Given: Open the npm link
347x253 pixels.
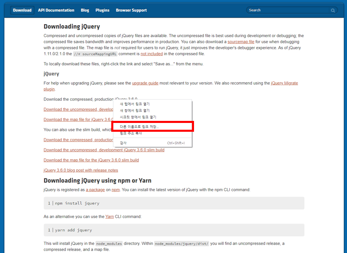Looking at the screenshot, I should [116, 190].
